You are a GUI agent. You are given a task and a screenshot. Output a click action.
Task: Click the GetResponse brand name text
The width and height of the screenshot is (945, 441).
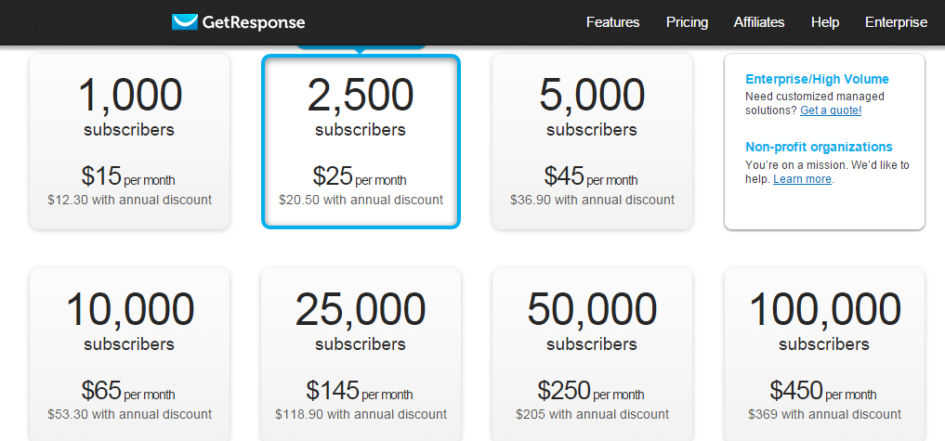tap(253, 22)
